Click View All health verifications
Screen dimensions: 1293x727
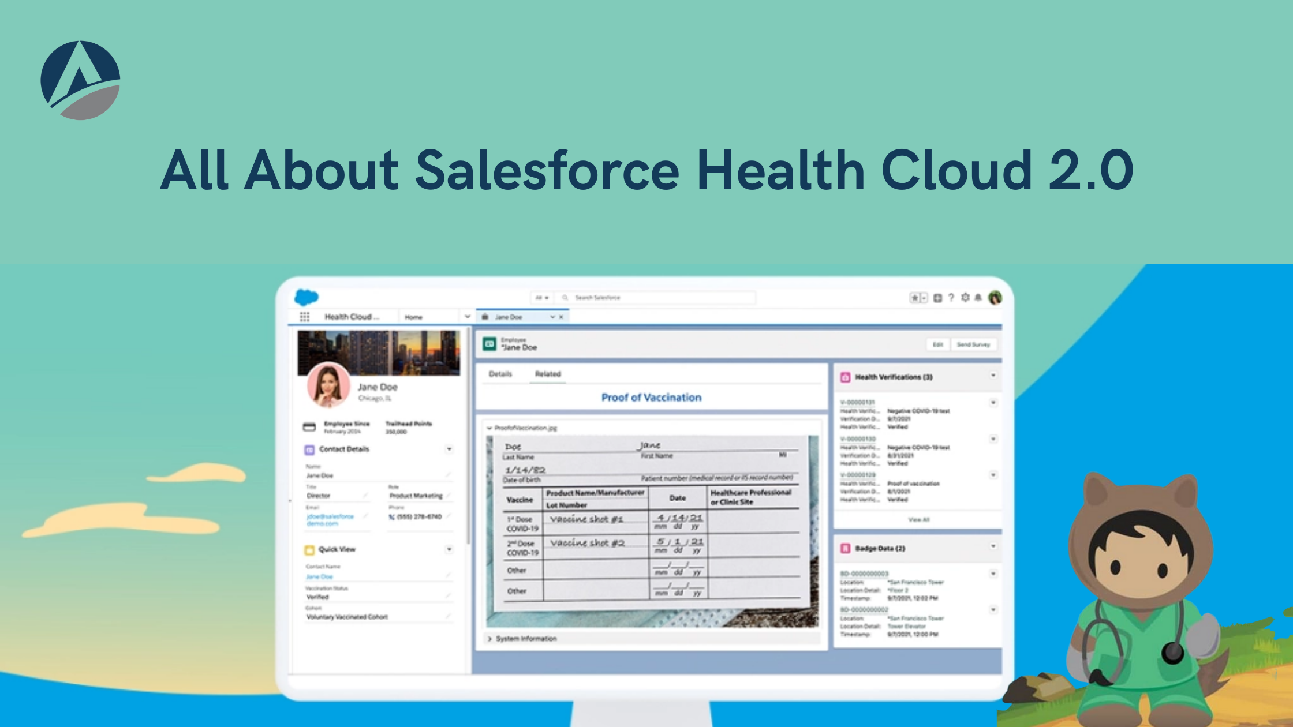[919, 520]
